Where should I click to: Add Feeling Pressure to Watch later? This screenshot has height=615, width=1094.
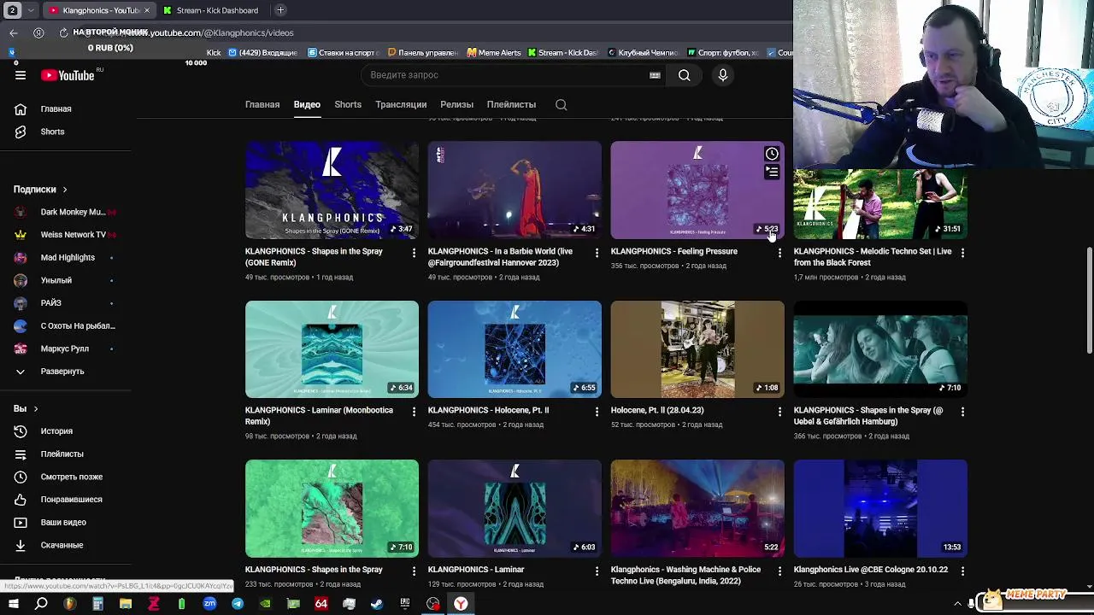click(772, 154)
